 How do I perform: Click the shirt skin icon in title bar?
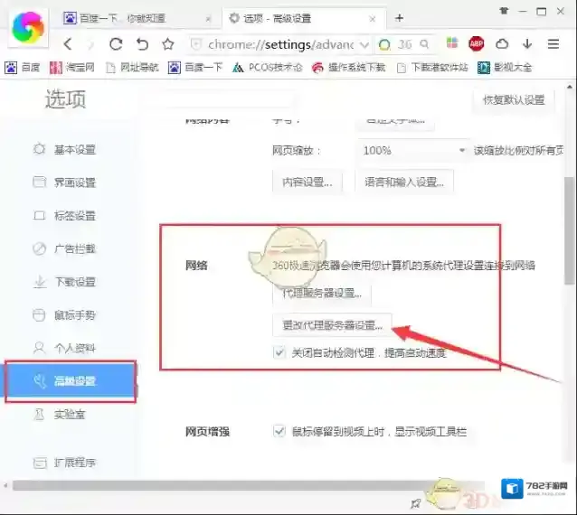tap(504, 11)
